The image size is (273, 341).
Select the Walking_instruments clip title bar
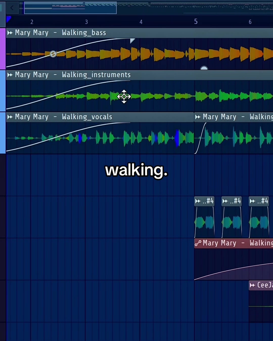140,75
